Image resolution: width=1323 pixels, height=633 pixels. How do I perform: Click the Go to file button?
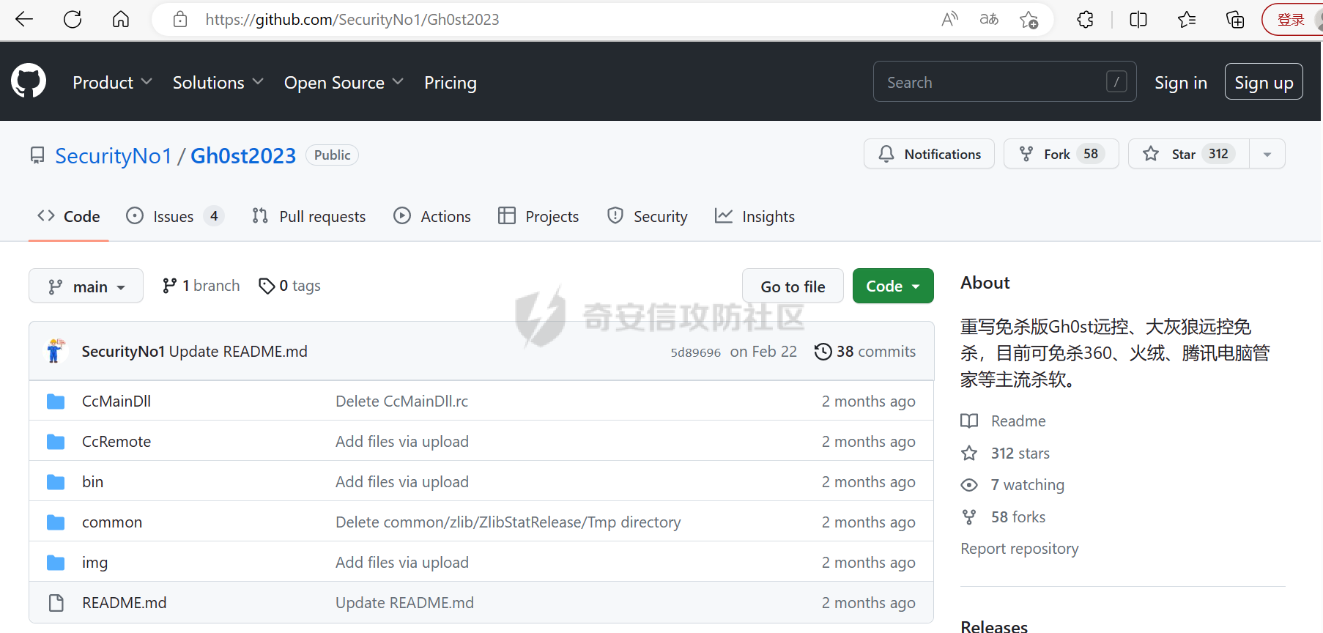pos(793,286)
